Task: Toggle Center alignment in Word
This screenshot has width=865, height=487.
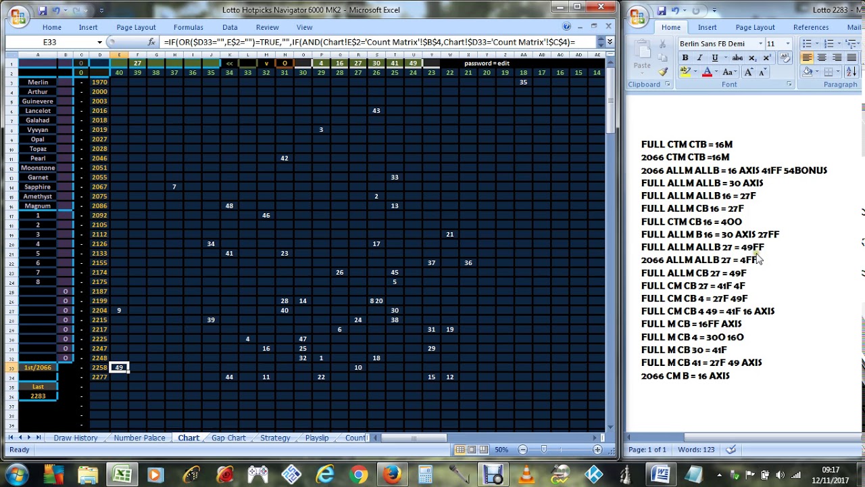Action: pyautogui.click(x=822, y=58)
